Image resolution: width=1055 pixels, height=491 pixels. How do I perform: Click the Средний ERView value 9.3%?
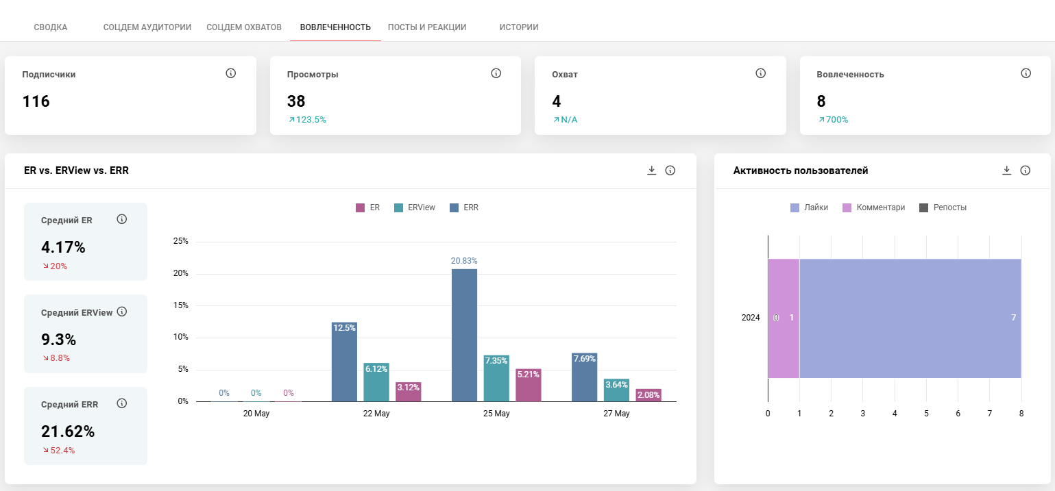tap(58, 340)
